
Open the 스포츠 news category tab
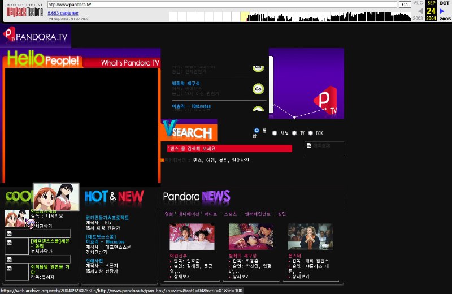click(231, 214)
